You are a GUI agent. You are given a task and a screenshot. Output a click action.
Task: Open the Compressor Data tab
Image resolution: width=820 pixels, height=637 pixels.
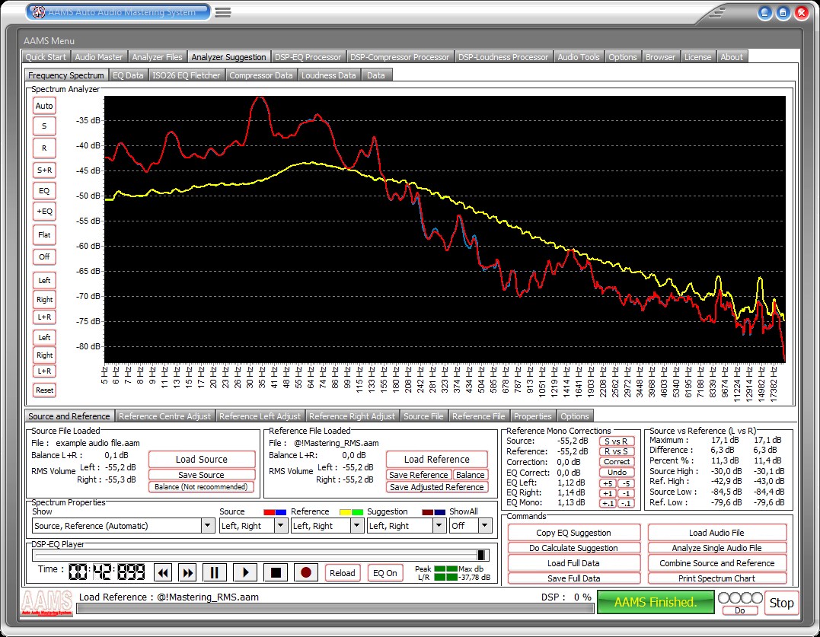click(261, 75)
